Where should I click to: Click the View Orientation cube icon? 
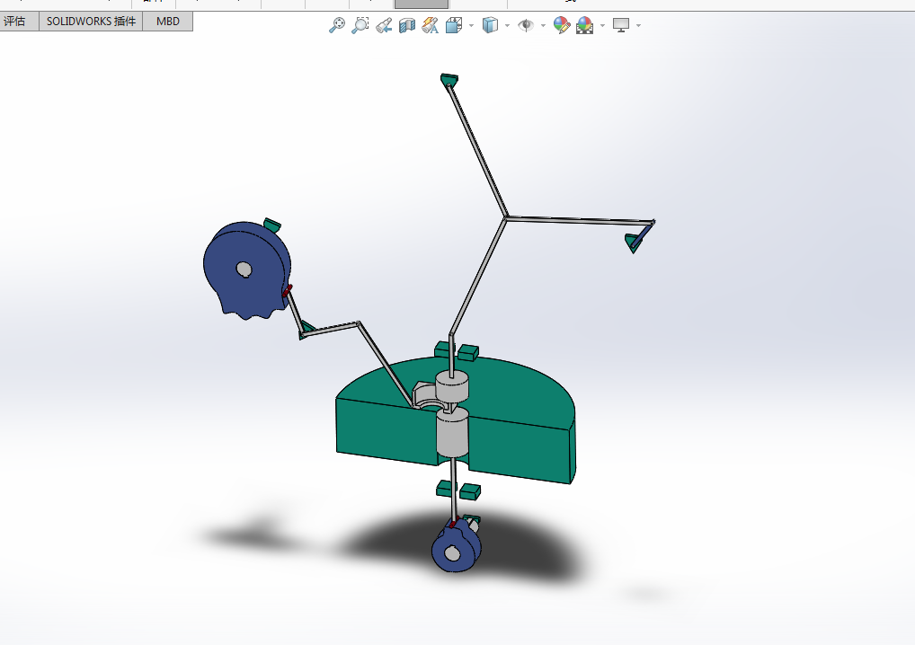click(453, 25)
